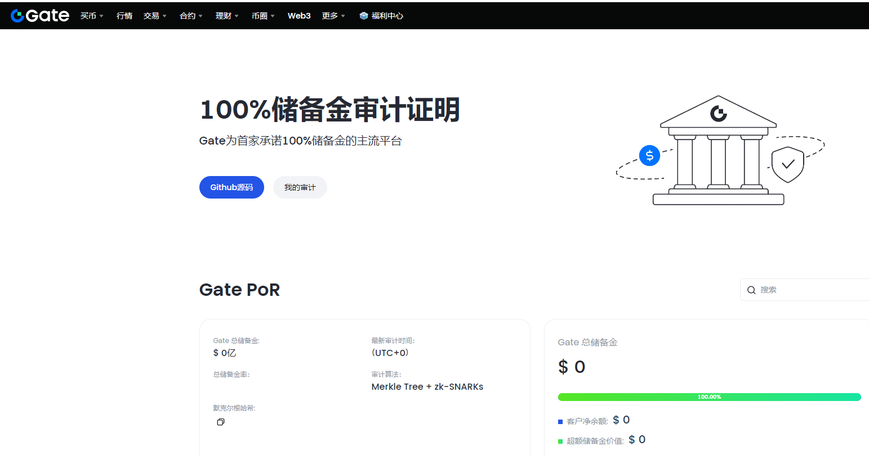This screenshot has height=455, width=869.
Task: Focus the 搜索 input field
Action: tap(811, 290)
